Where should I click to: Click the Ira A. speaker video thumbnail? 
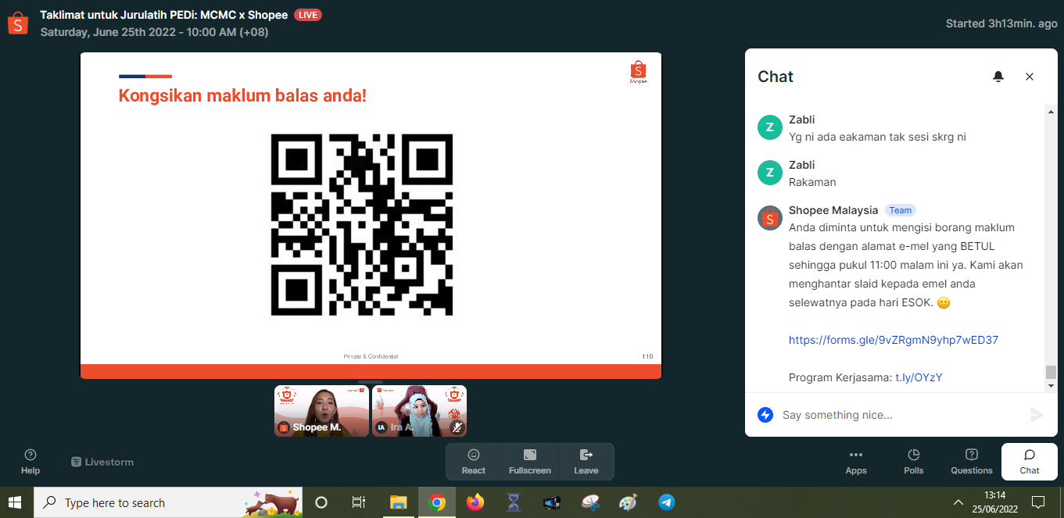(x=419, y=410)
